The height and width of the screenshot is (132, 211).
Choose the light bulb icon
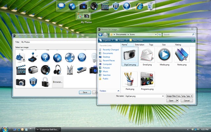tap(93, 57)
